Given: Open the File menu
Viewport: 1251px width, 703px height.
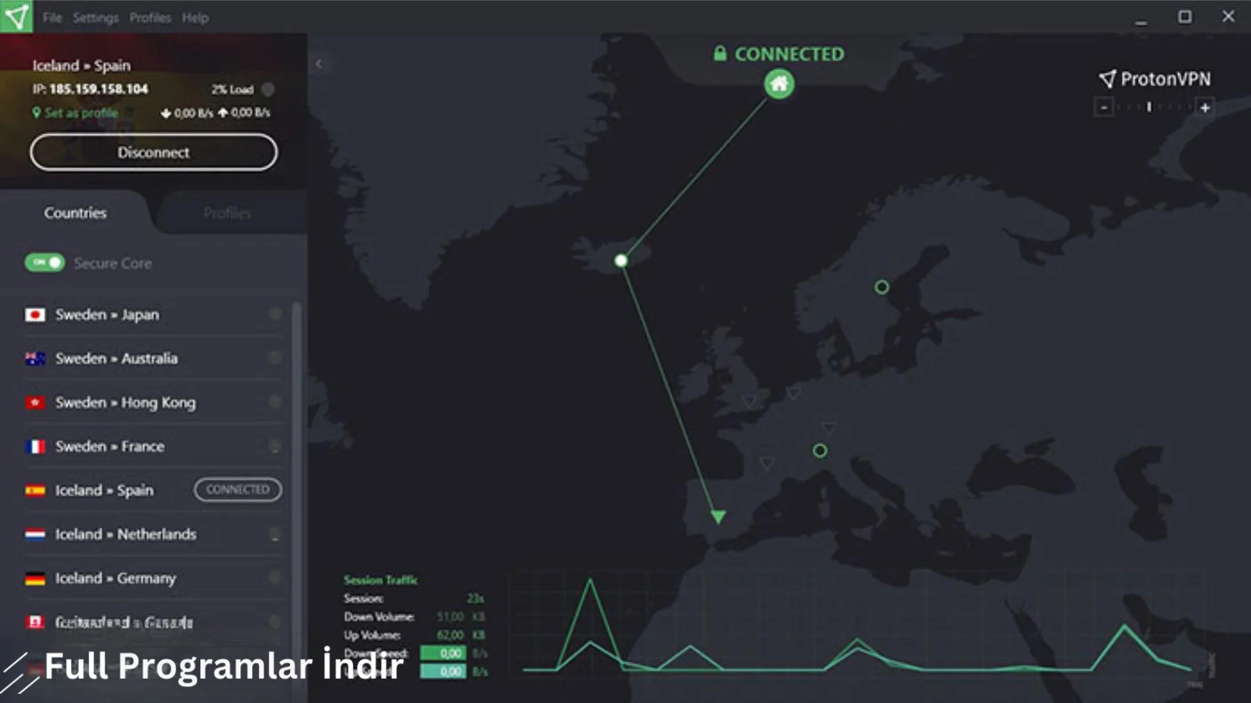Looking at the screenshot, I should point(52,18).
